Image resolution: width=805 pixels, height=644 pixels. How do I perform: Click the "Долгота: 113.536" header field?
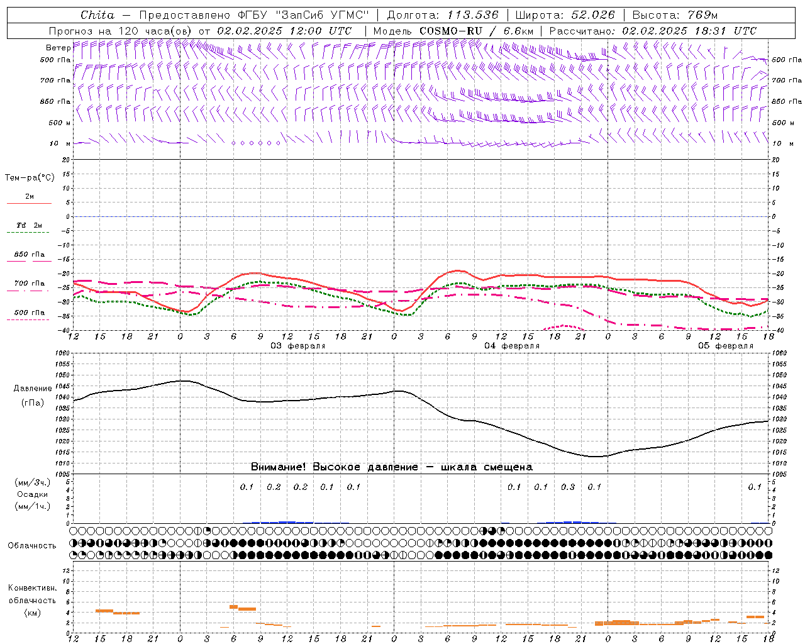pyautogui.click(x=443, y=15)
